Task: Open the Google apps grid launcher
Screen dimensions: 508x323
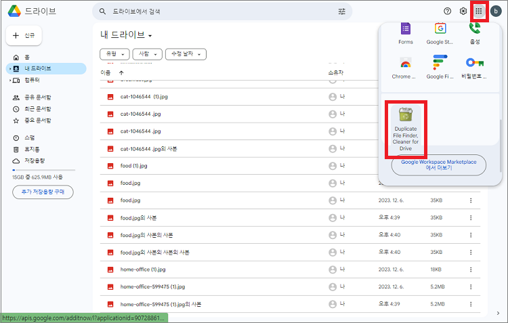Action: coord(478,12)
